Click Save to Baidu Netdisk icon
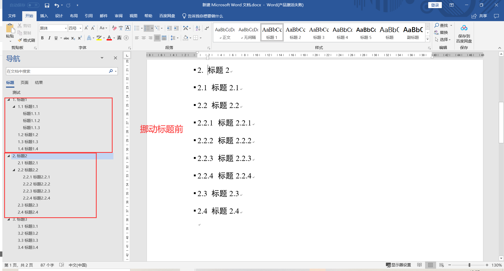 (x=464, y=34)
